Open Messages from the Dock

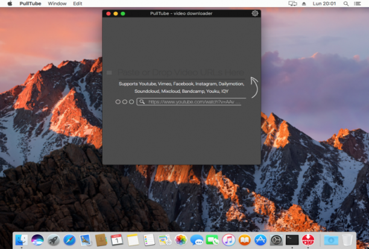pyautogui.click(x=197, y=240)
